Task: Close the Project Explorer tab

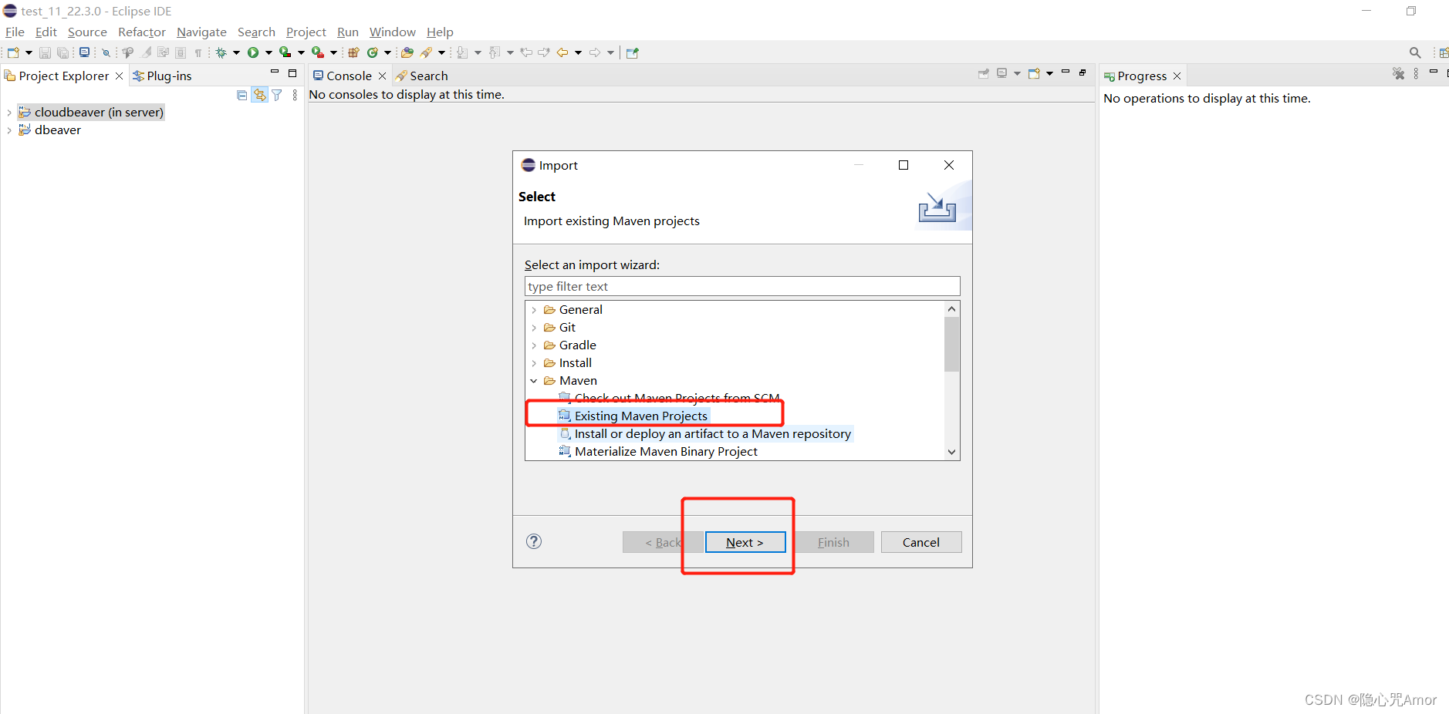Action: (119, 76)
